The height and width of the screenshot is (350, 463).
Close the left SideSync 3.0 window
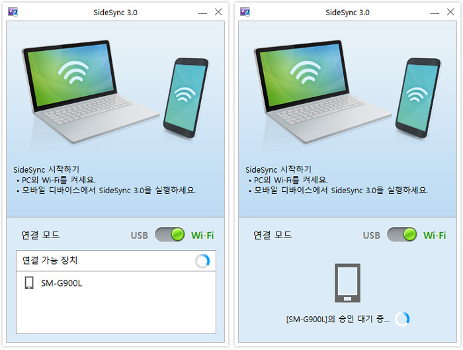(x=218, y=12)
